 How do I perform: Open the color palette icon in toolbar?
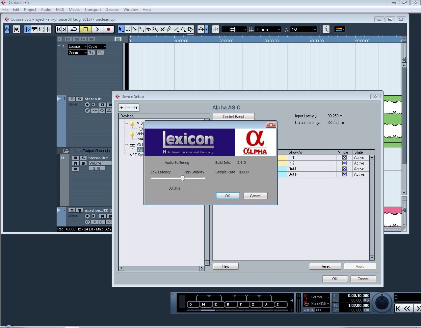click(x=339, y=29)
